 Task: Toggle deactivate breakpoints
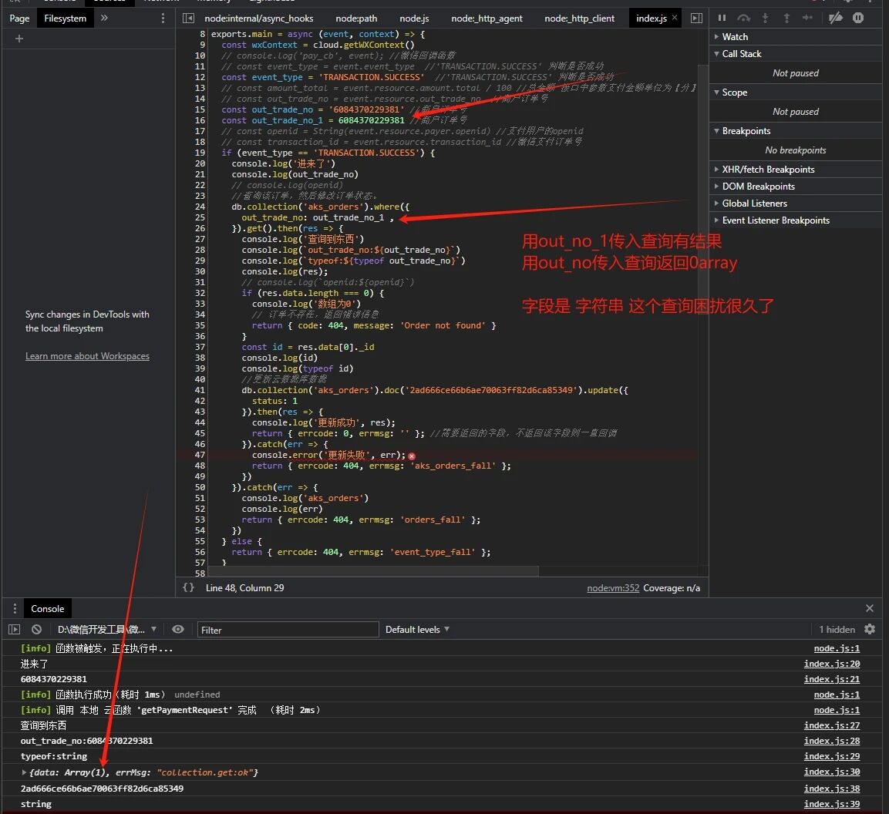coord(836,18)
